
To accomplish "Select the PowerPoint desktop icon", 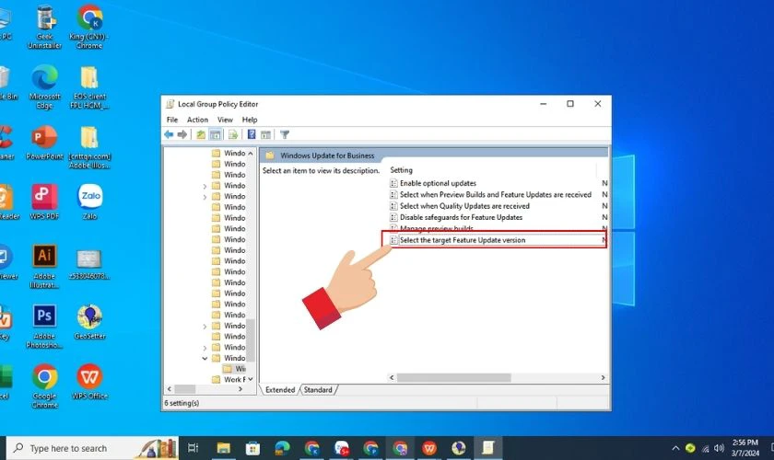I will click(x=45, y=143).
